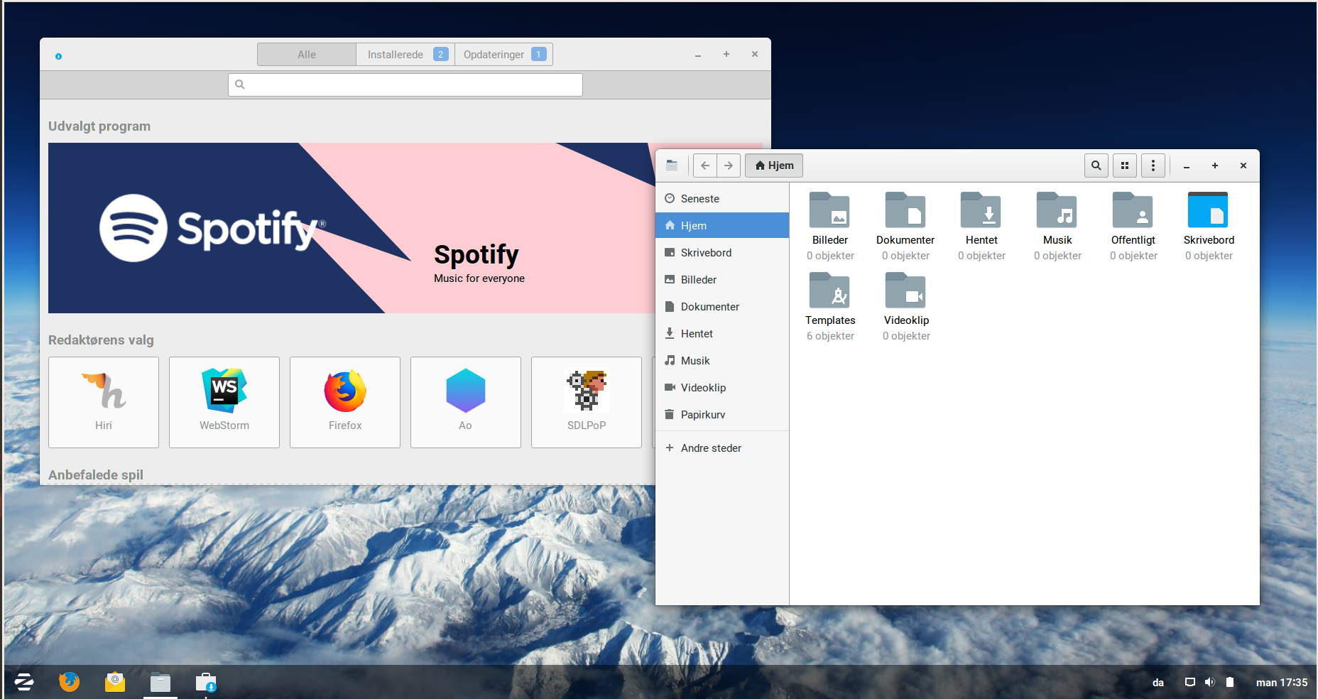Switch to the Installerede tab
This screenshot has width=1318, height=699.
point(405,55)
